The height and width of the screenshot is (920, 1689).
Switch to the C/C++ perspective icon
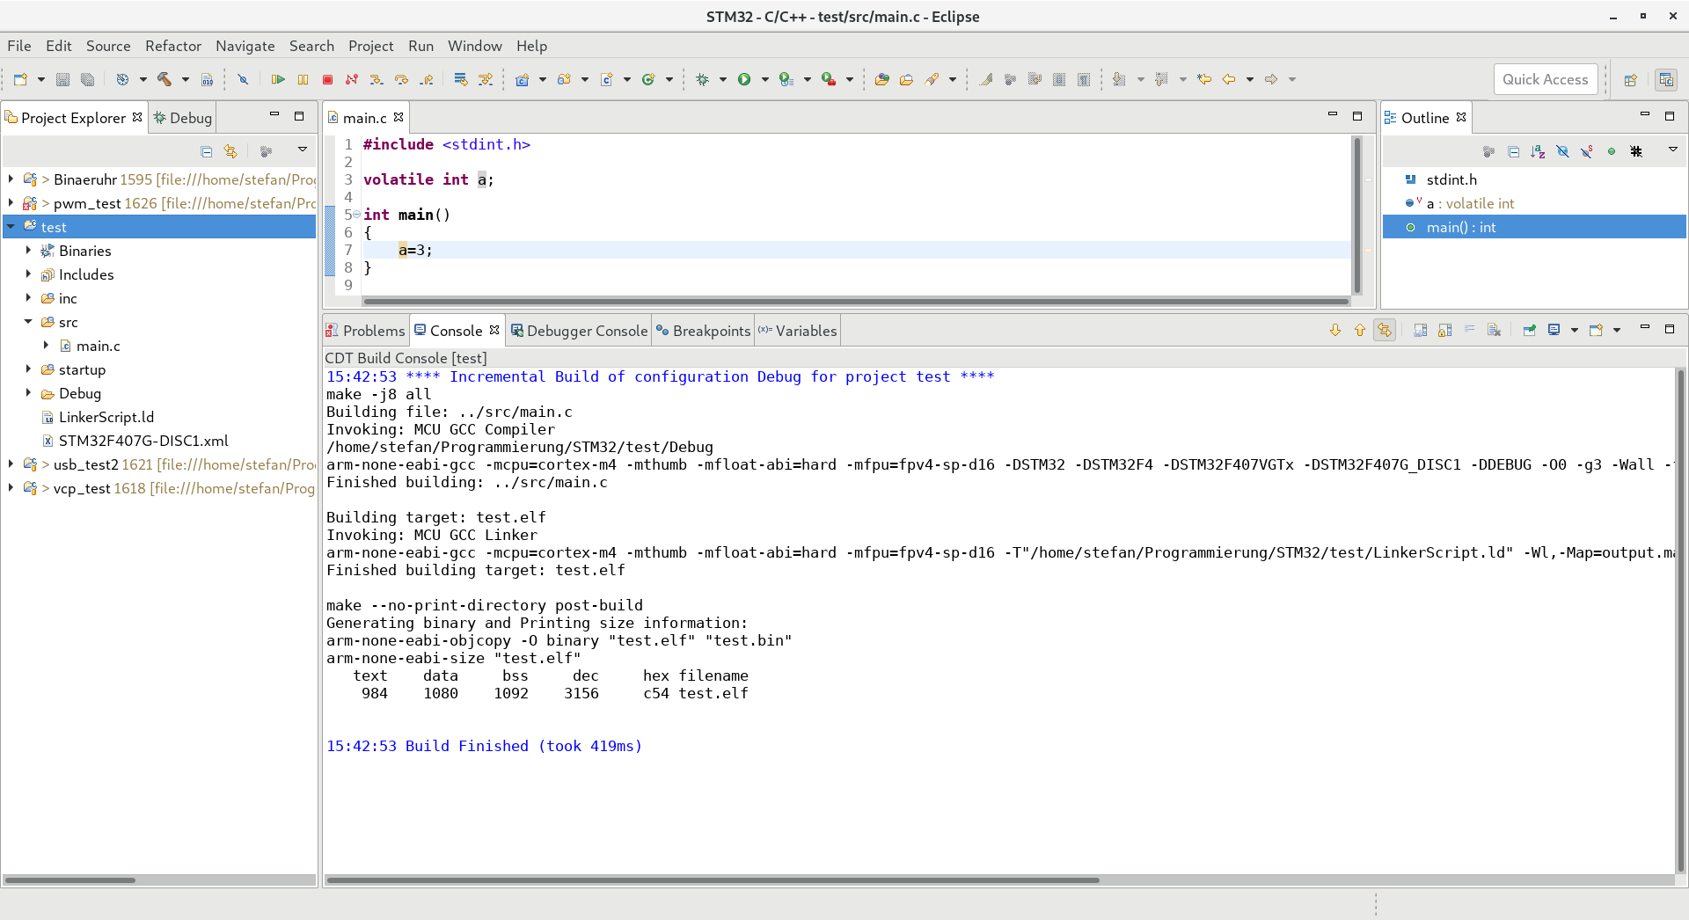[x=1665, y=79]
